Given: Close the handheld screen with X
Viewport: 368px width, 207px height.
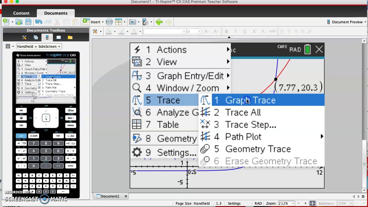Looking at the screenshot, I should click(319, 49).
